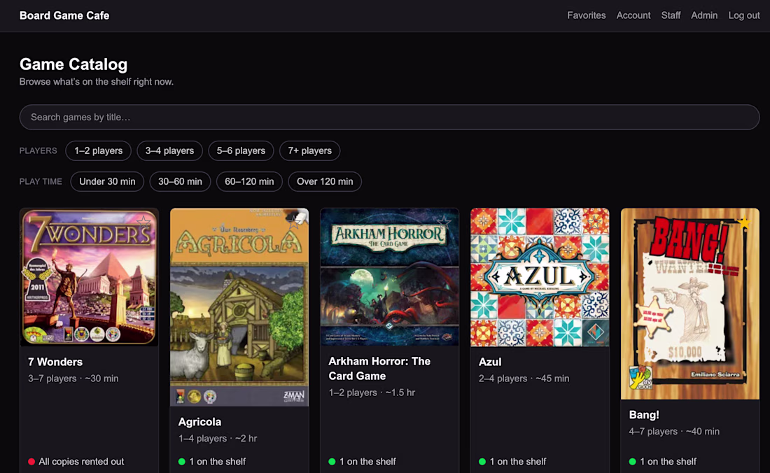
Task: Click '2–4 players · ~45 min' text
Action: click(x=524, y=379)
